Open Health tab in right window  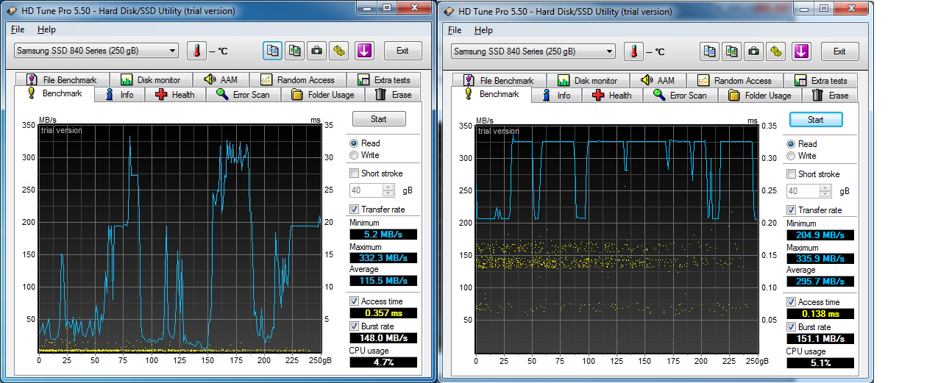[x=612, y=95]
